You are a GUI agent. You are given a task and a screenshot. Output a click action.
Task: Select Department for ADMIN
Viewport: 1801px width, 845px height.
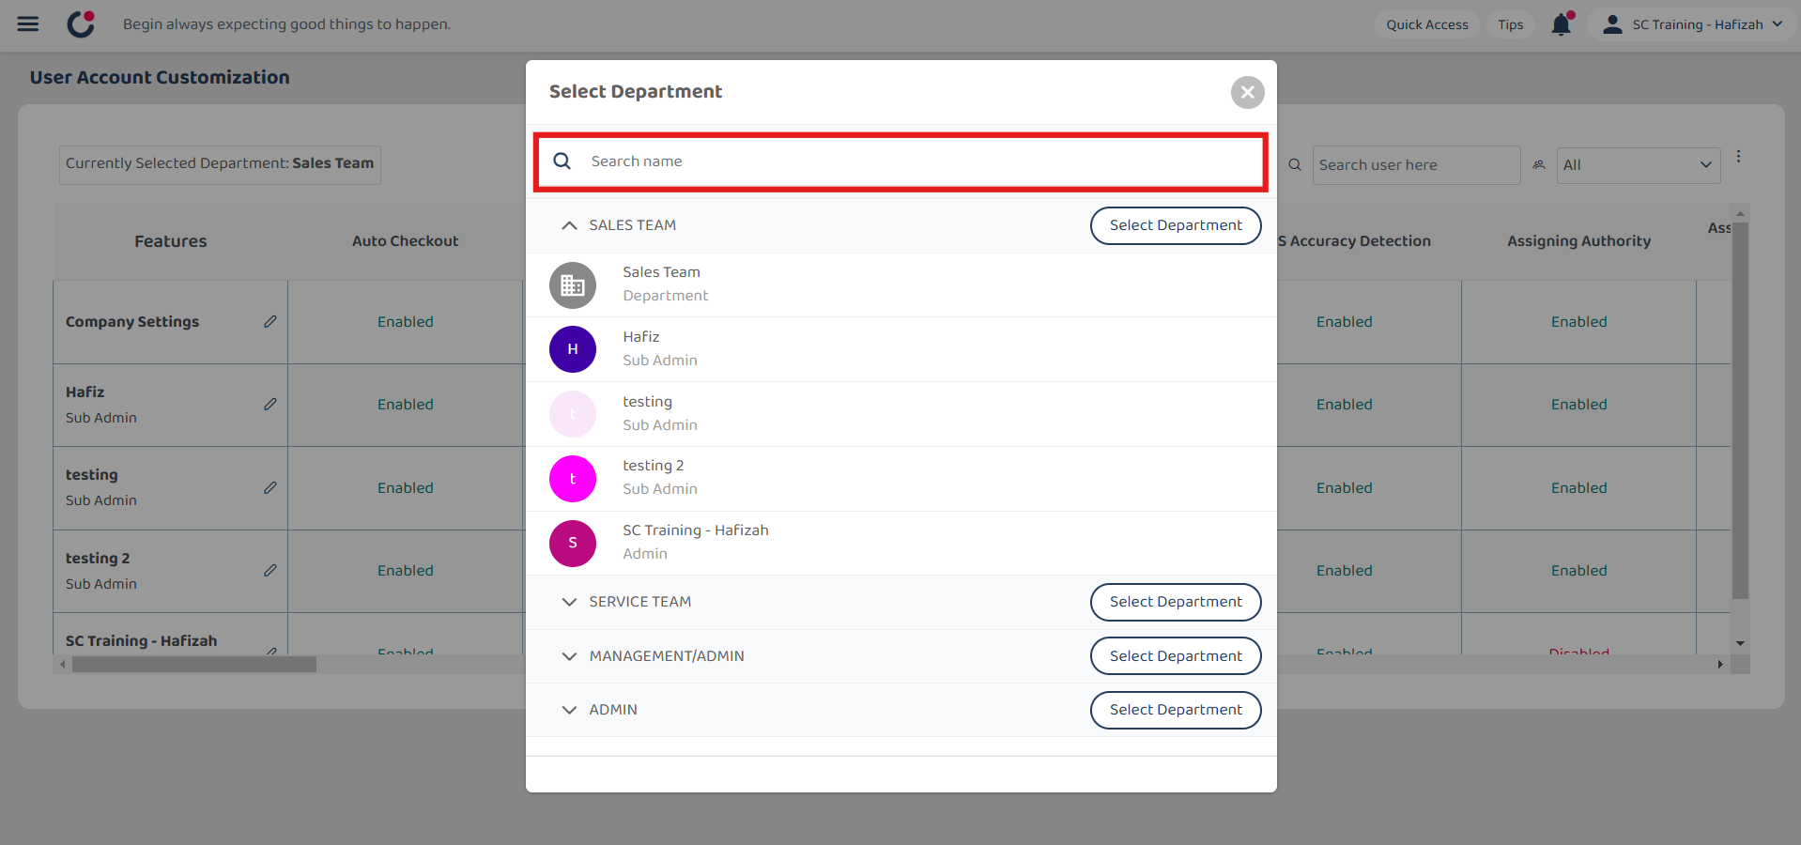coord(1176,710)
